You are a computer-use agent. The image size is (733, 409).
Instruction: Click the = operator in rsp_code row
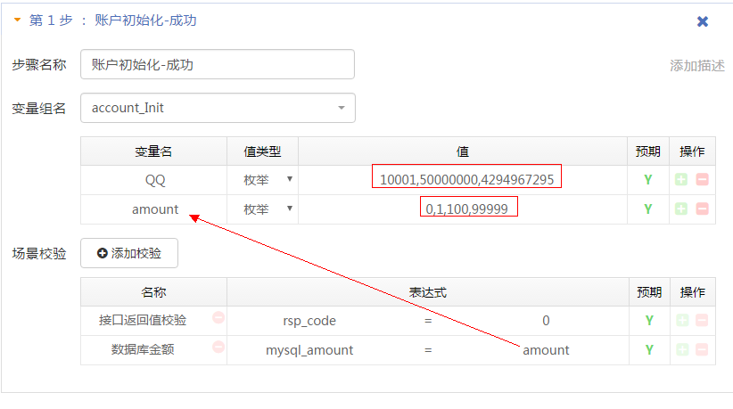tap(428, 321)
